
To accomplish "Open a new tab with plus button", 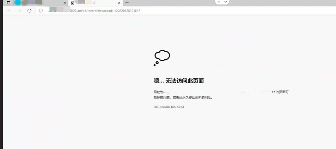I will tap(127, 2).
